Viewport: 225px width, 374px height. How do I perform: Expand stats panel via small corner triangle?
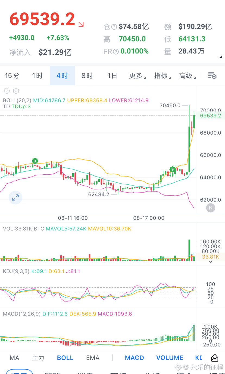tap(221, 57)
